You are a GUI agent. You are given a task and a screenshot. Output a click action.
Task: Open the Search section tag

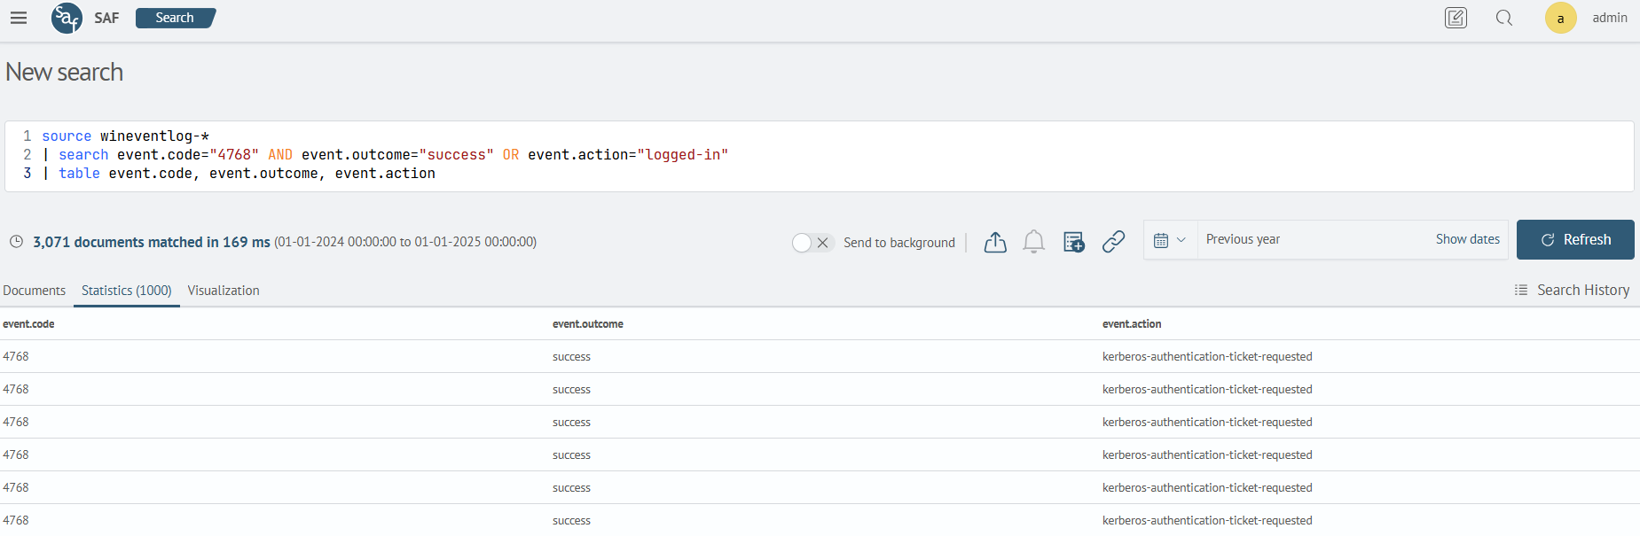click(175, 18)
